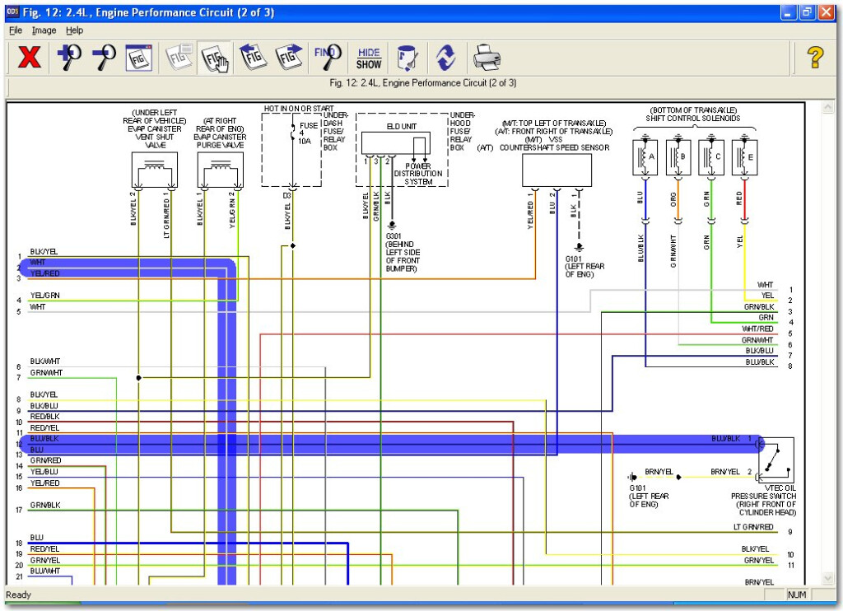Image resolution: width=843 pixels, height=611 pixels.
Task: Click the G301 ground location text
Action: (403, 252)
